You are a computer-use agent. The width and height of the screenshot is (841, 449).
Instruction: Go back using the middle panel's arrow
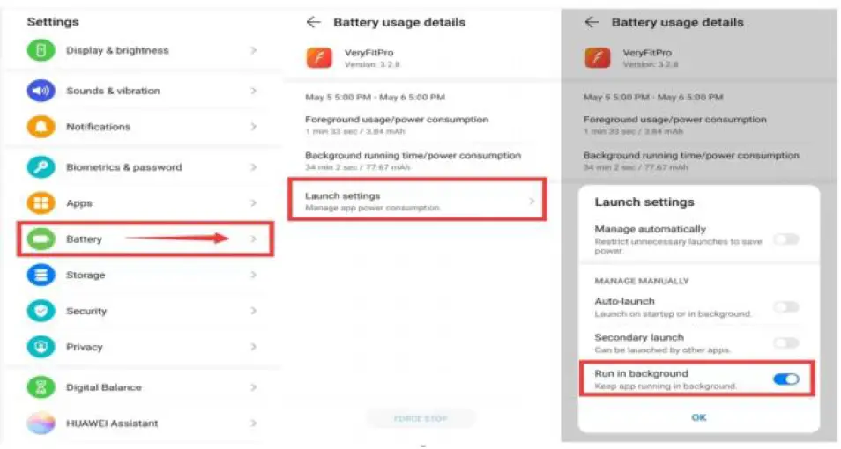[x=313, y=22]
